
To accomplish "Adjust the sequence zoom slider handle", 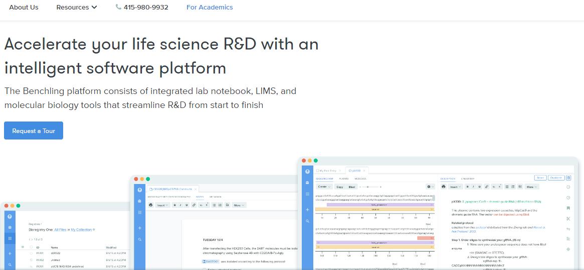I will coord(368,187).
